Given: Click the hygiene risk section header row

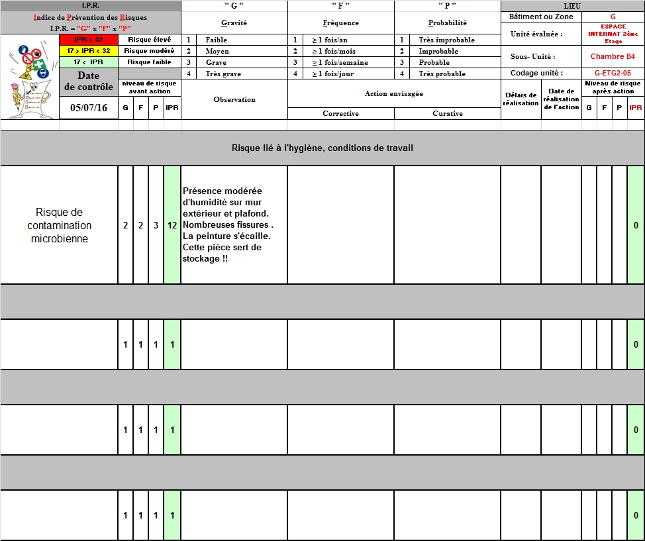Looking at the screenshot, I should (322, 148).
